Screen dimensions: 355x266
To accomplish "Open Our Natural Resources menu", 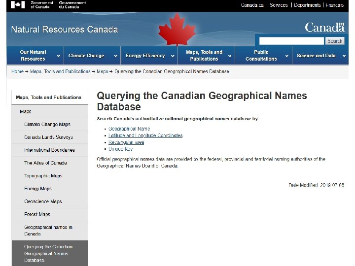I will coord(35,55).
